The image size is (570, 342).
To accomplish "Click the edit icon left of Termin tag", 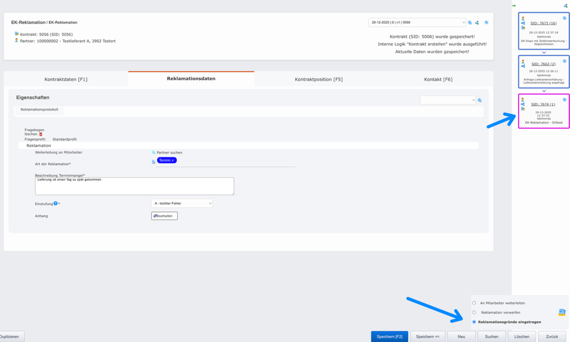I will pyautogui.click(x=154, y=162).
